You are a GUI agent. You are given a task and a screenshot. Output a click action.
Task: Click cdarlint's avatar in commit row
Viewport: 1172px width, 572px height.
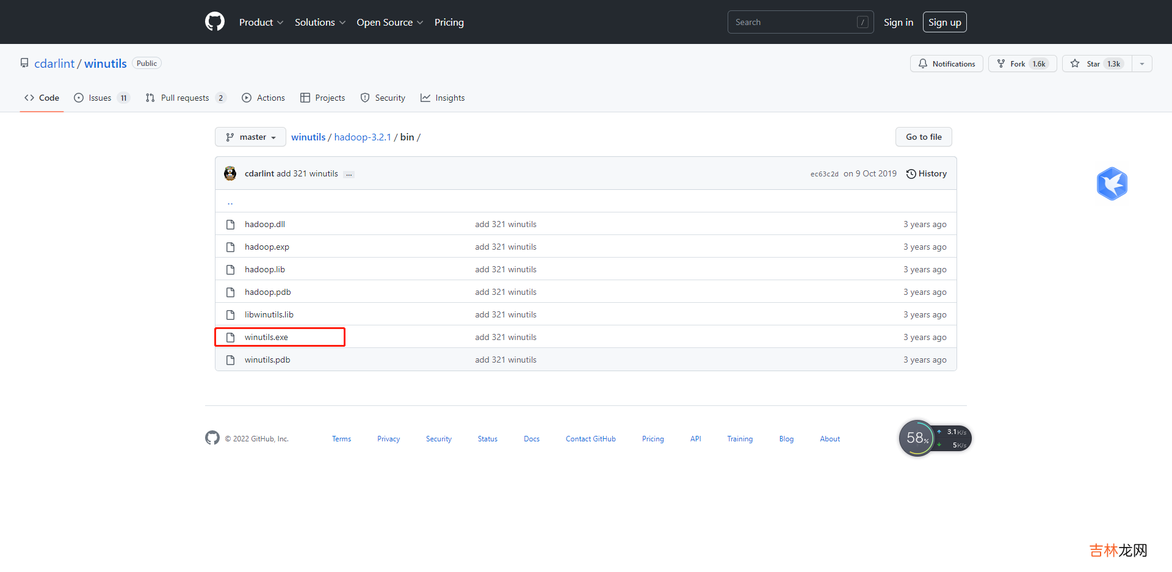point(230,173)
